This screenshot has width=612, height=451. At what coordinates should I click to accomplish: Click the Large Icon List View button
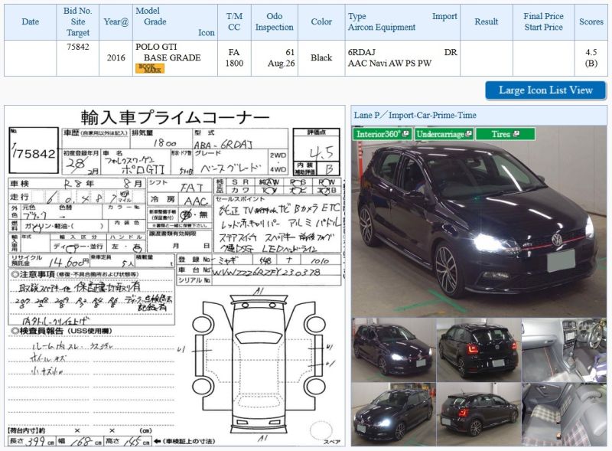click(x=545, y=90)
